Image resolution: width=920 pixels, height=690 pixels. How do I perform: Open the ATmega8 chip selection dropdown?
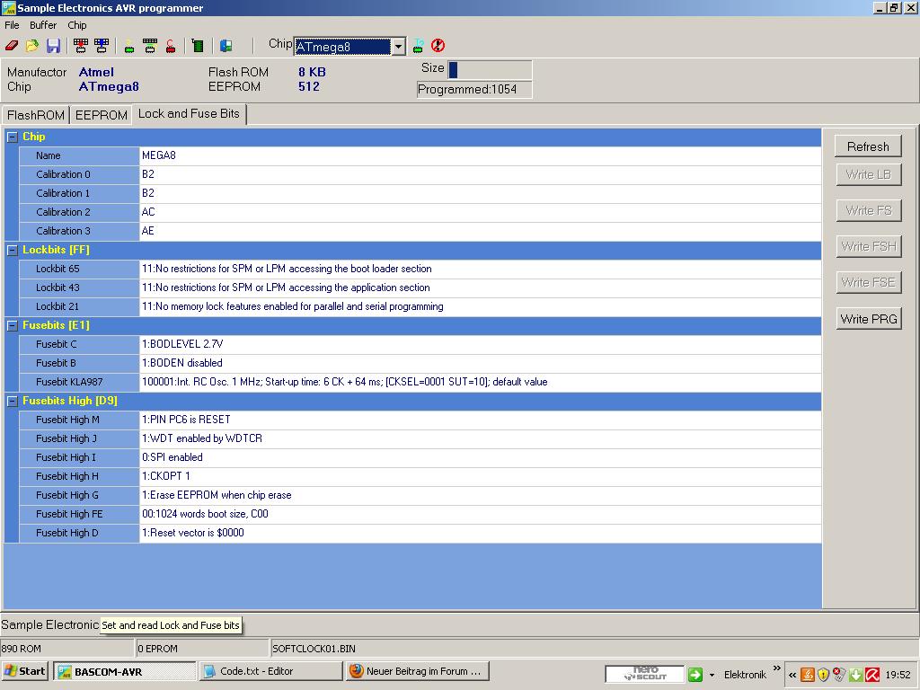[399, 46]
